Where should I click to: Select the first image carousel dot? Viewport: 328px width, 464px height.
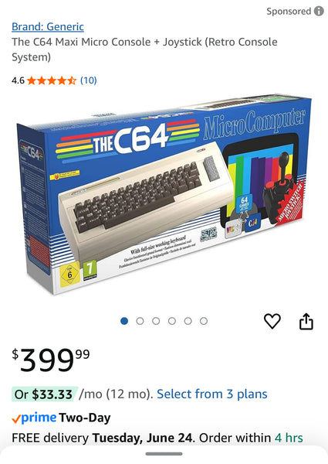pos(124,321)
